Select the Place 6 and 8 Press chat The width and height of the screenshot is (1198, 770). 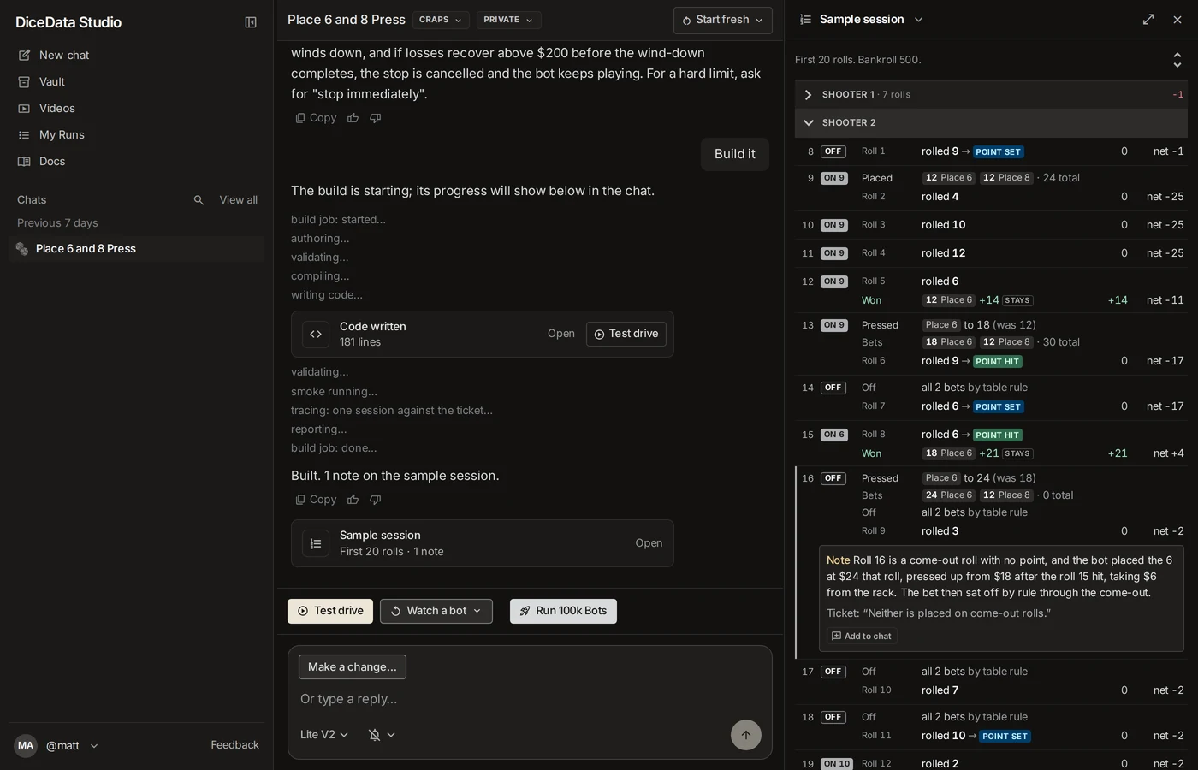137,248
